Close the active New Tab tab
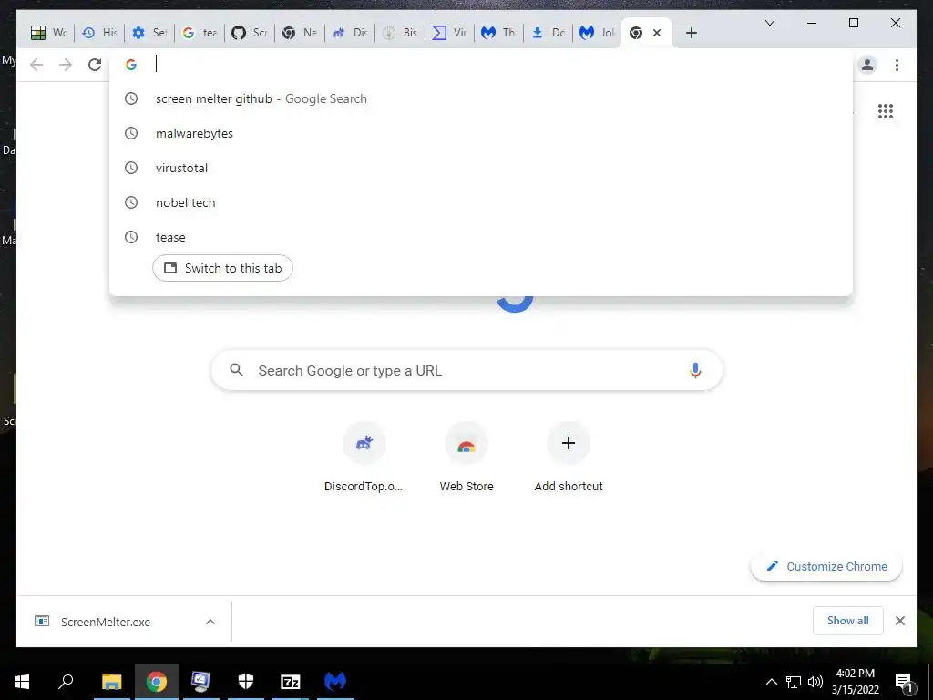The image size is (933, 700). 657,33
